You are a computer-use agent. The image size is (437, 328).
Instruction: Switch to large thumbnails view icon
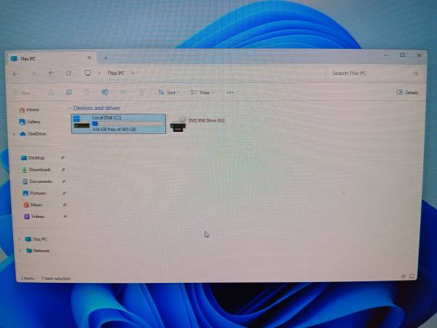(x=412, y=276)
